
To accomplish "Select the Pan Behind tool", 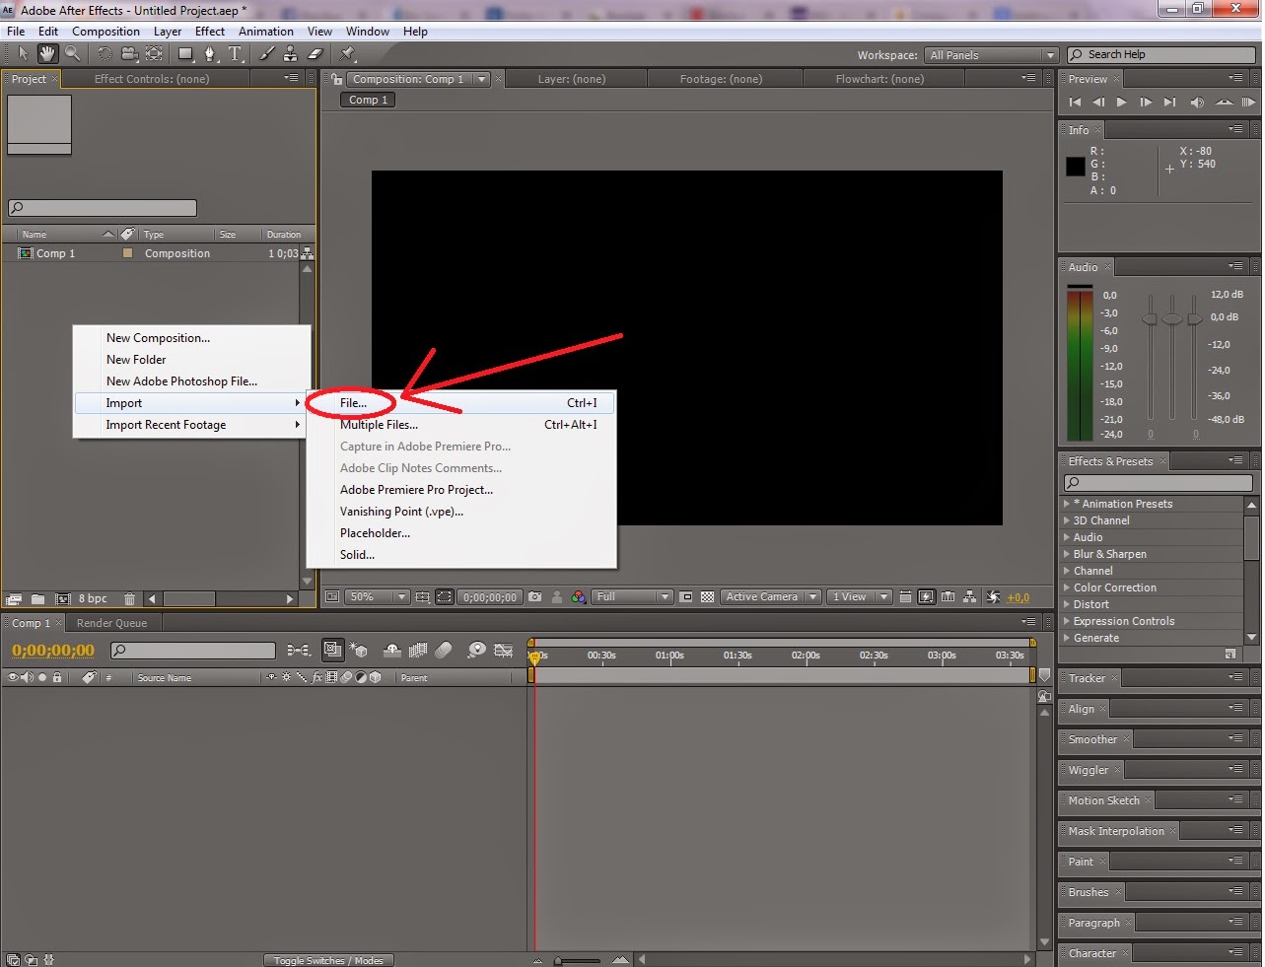I will click(154, 54).
